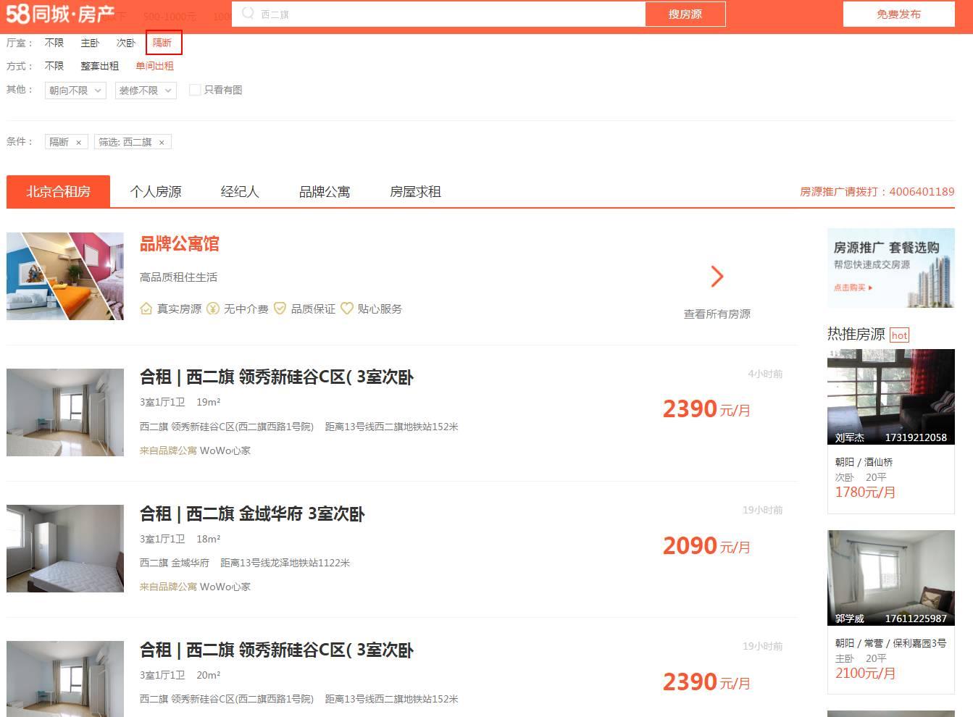Remove the 西二旗 filter condition
Image resolution: width=973 pixels, height=717 pixels.
tap(162, 143)
